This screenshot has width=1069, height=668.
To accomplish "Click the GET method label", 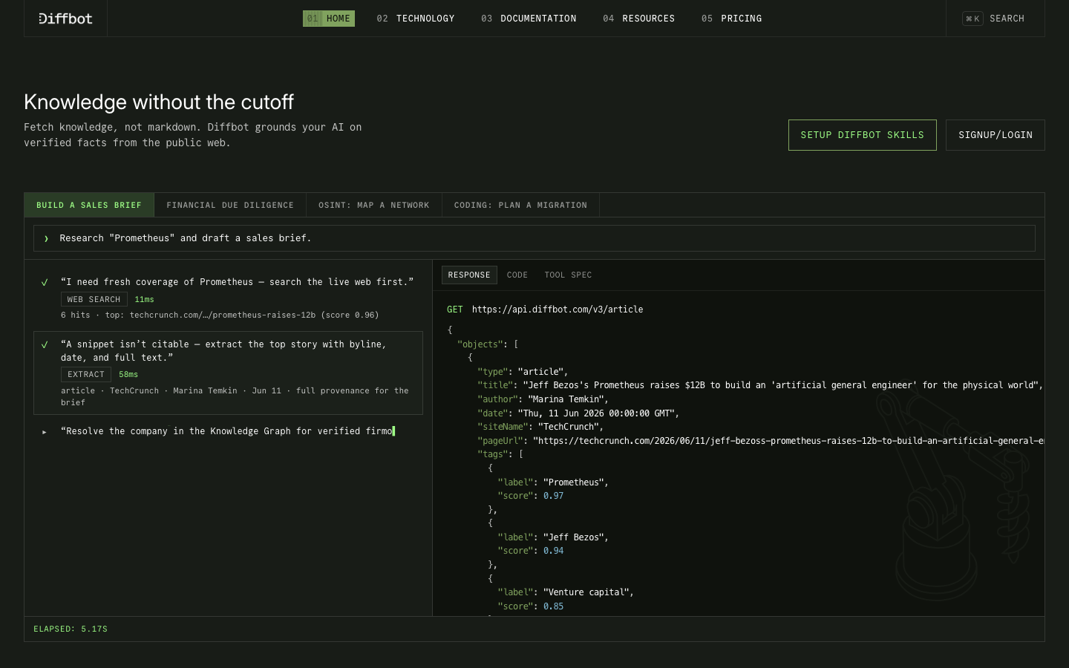I will pos(455,310).
